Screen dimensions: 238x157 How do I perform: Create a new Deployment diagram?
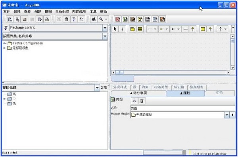pos(162,19)
